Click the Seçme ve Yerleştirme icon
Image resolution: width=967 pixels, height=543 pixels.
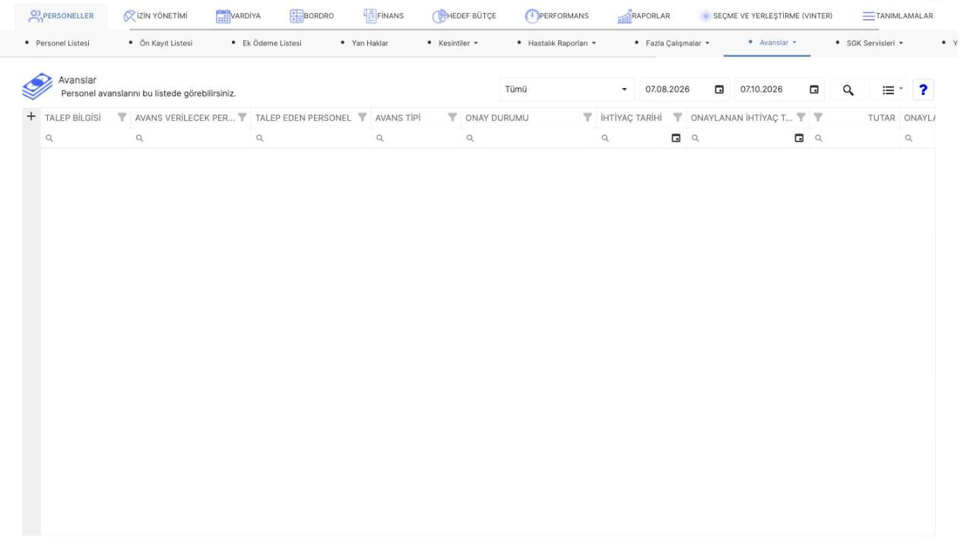click(705, 16)
